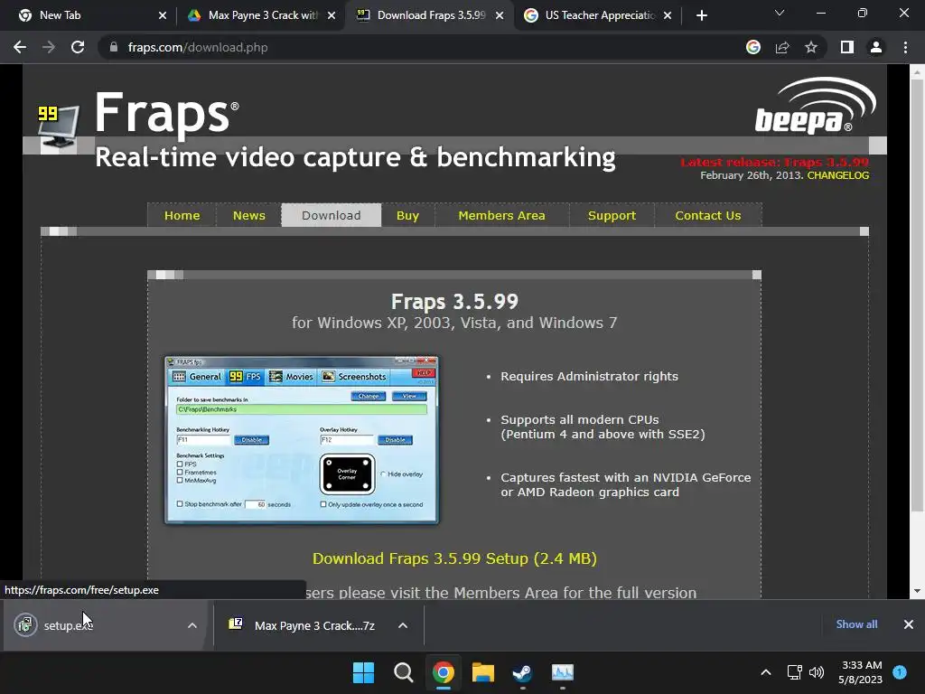Open Windows taskbar search

coord(404,672)
